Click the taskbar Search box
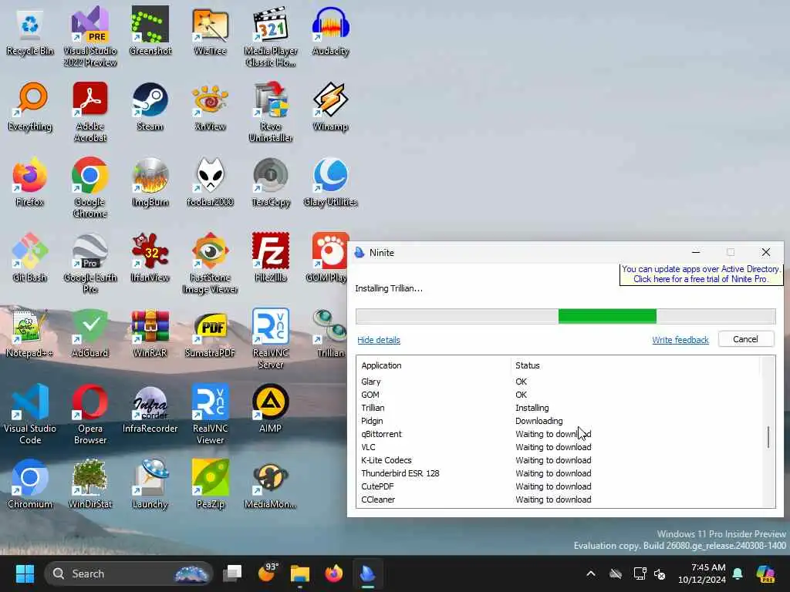 click(129, 573)
